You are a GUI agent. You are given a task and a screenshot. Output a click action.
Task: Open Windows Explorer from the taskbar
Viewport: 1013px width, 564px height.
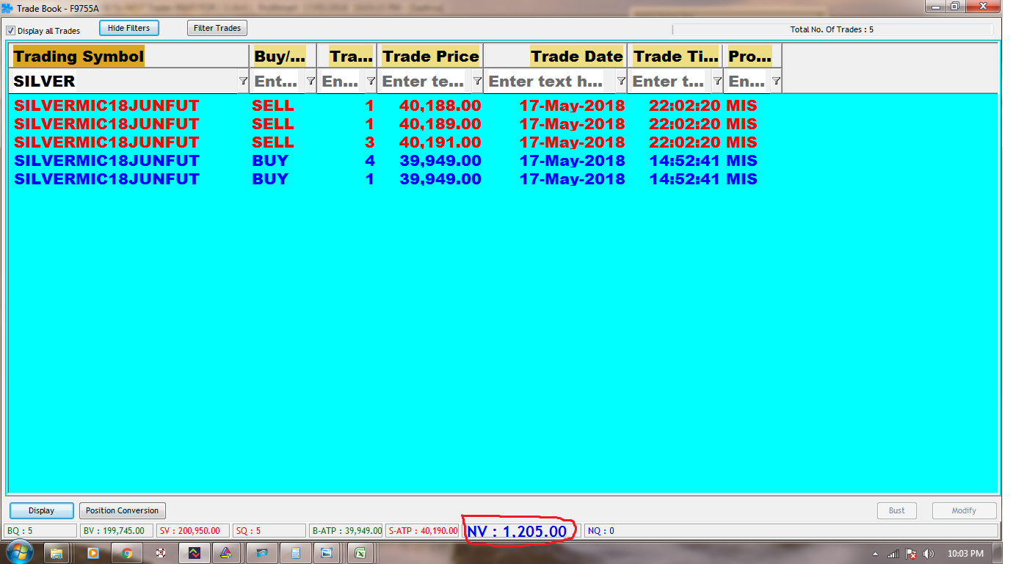[x=57, y=553]
